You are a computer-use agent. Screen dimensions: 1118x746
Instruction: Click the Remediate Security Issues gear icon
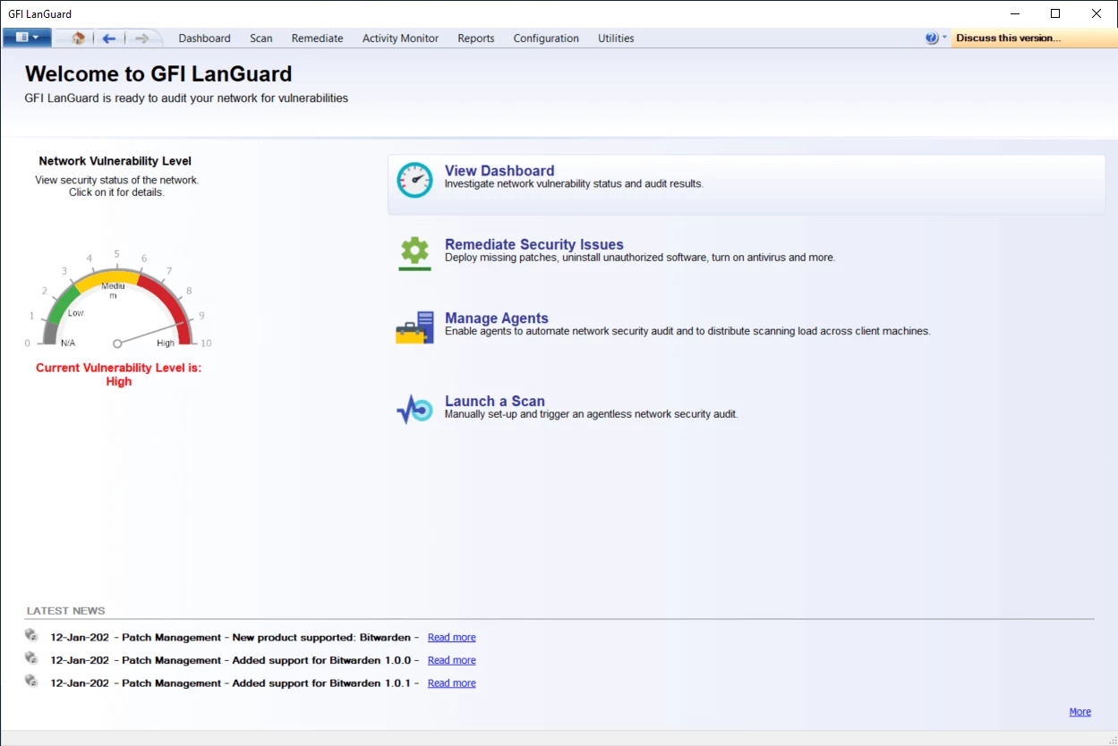[414, 251]
